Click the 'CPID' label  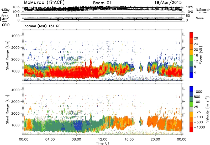(6, 25)
